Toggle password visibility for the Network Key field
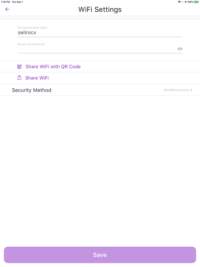The height and width of the screenshot is (267, 200). coord(180,49)
